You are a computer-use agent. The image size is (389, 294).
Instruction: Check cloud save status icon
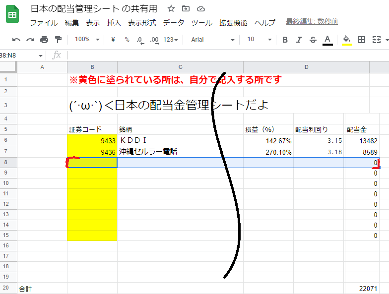pos(200,8)
